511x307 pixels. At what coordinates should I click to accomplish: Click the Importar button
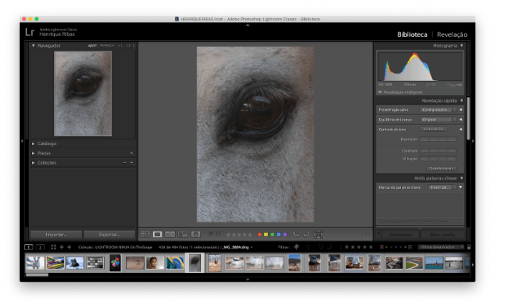(56, 234)
